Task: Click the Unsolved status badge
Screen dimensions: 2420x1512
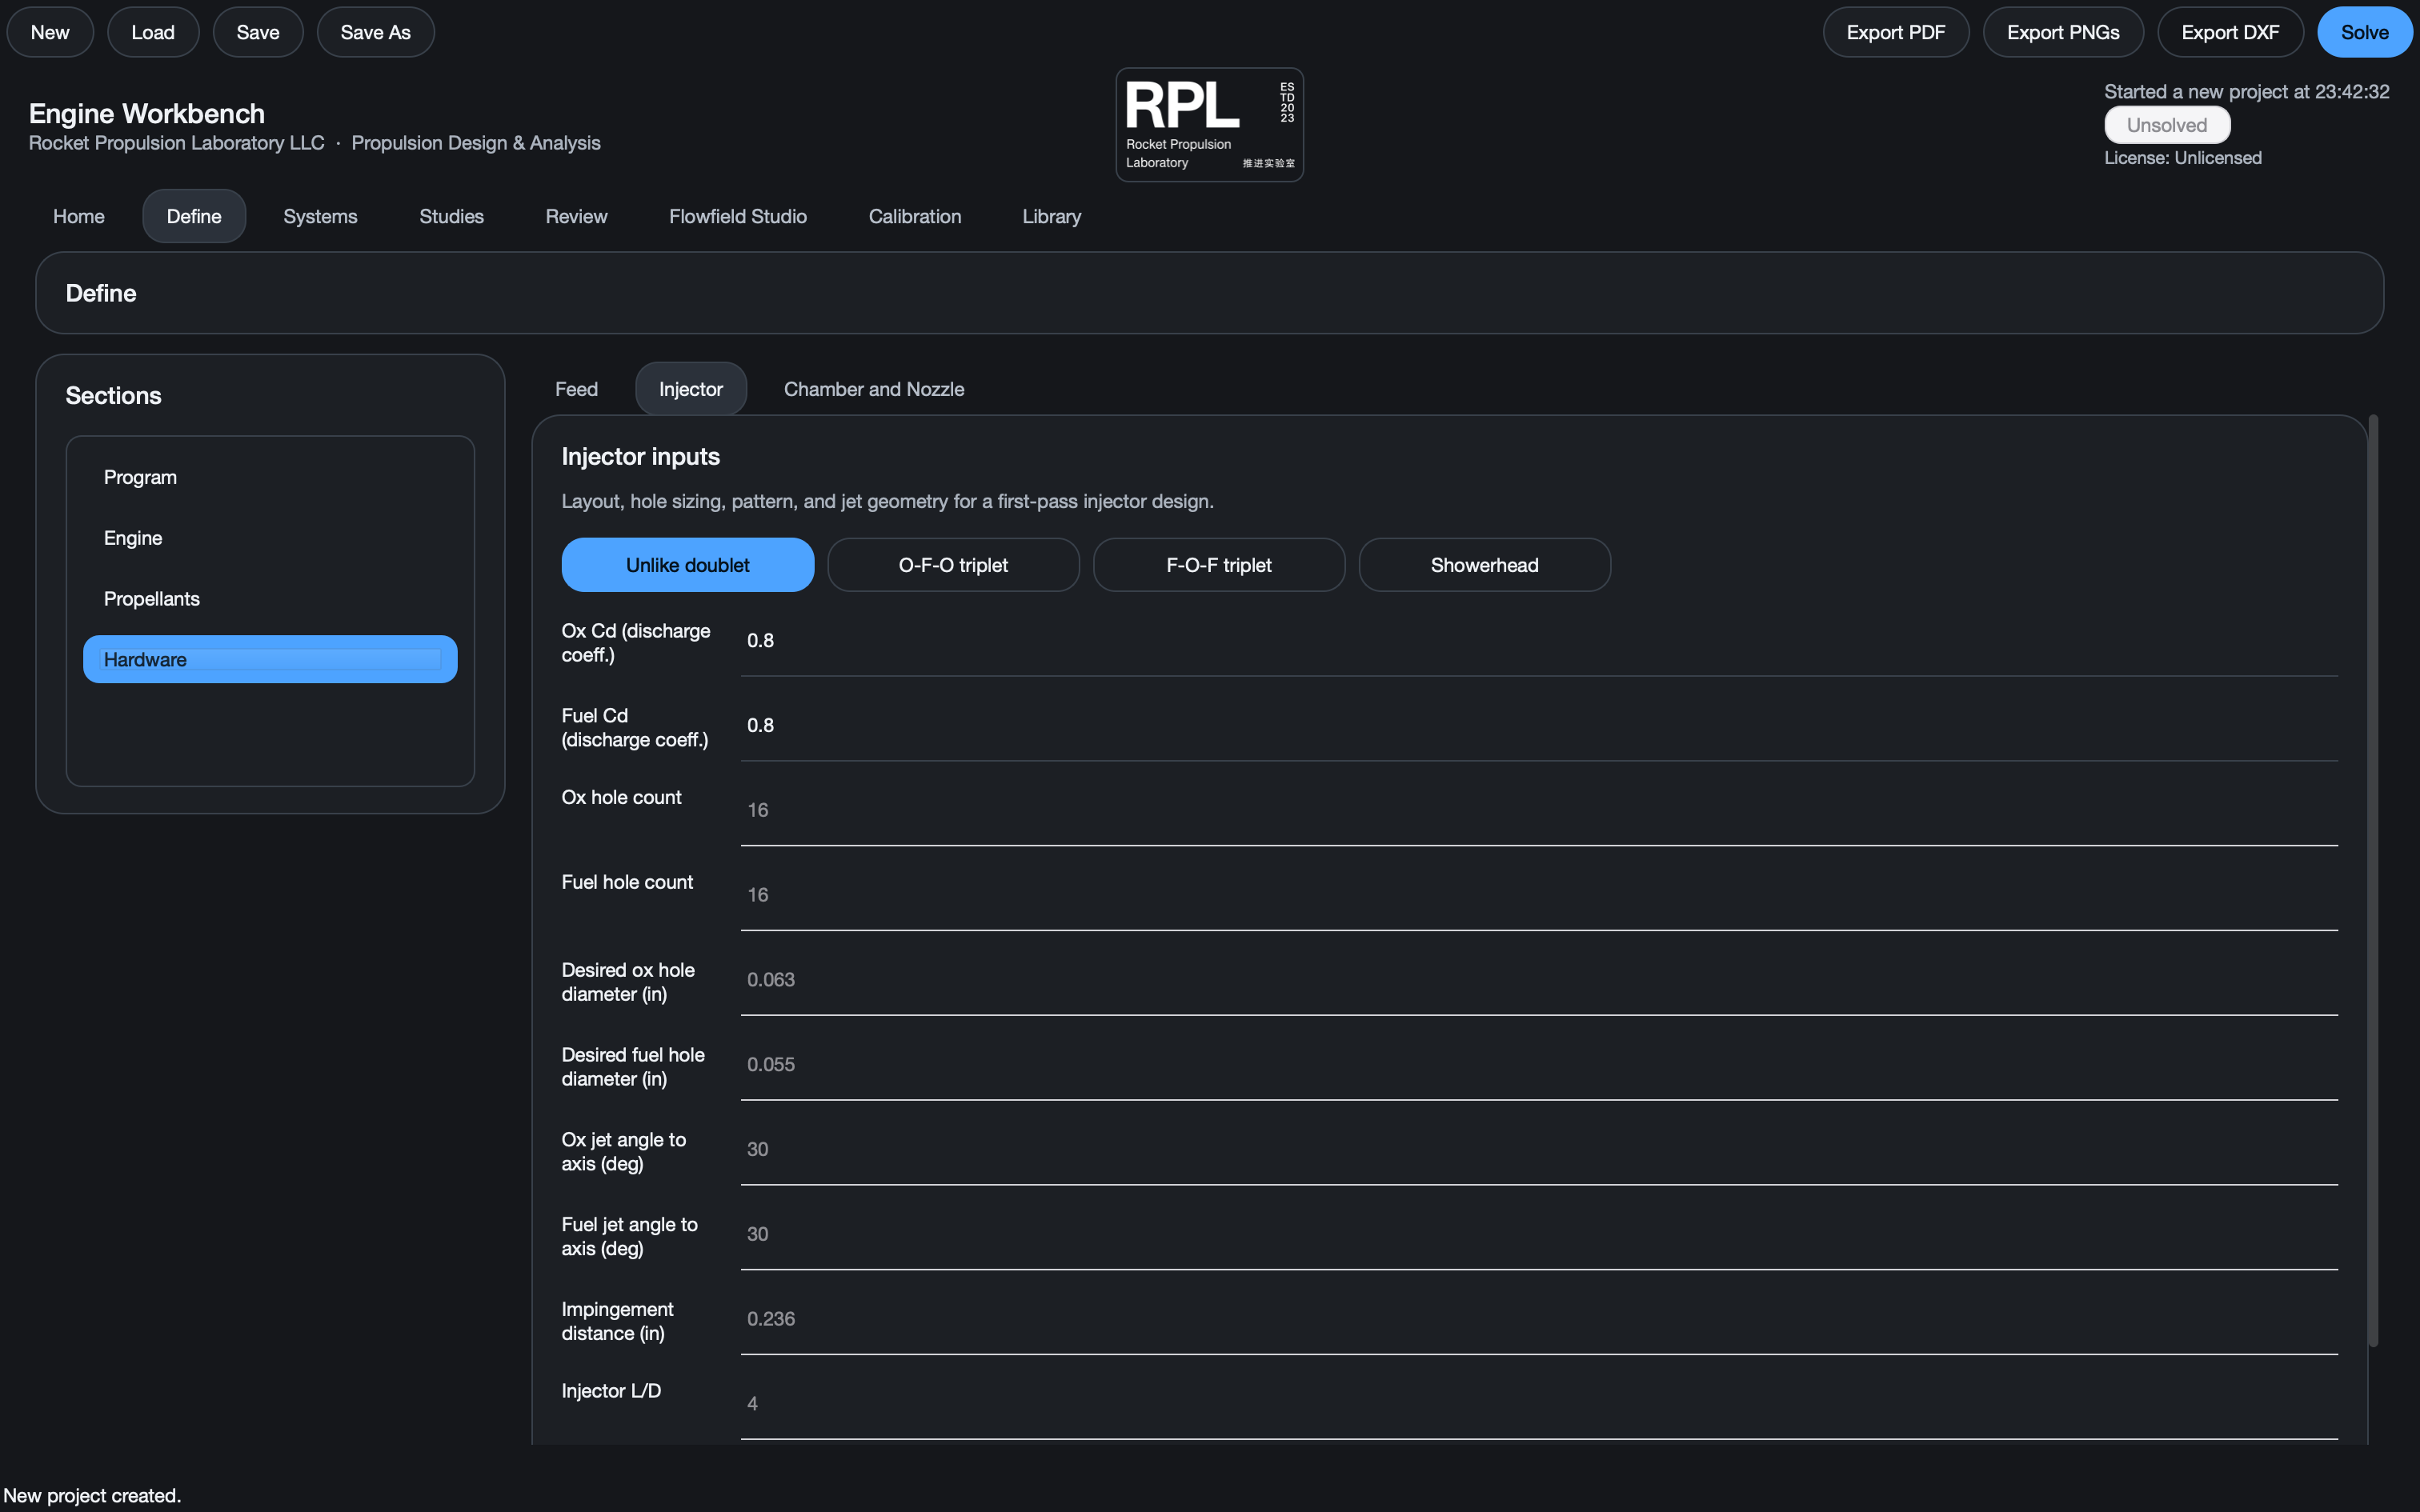Action: (x=2167, y=125)
